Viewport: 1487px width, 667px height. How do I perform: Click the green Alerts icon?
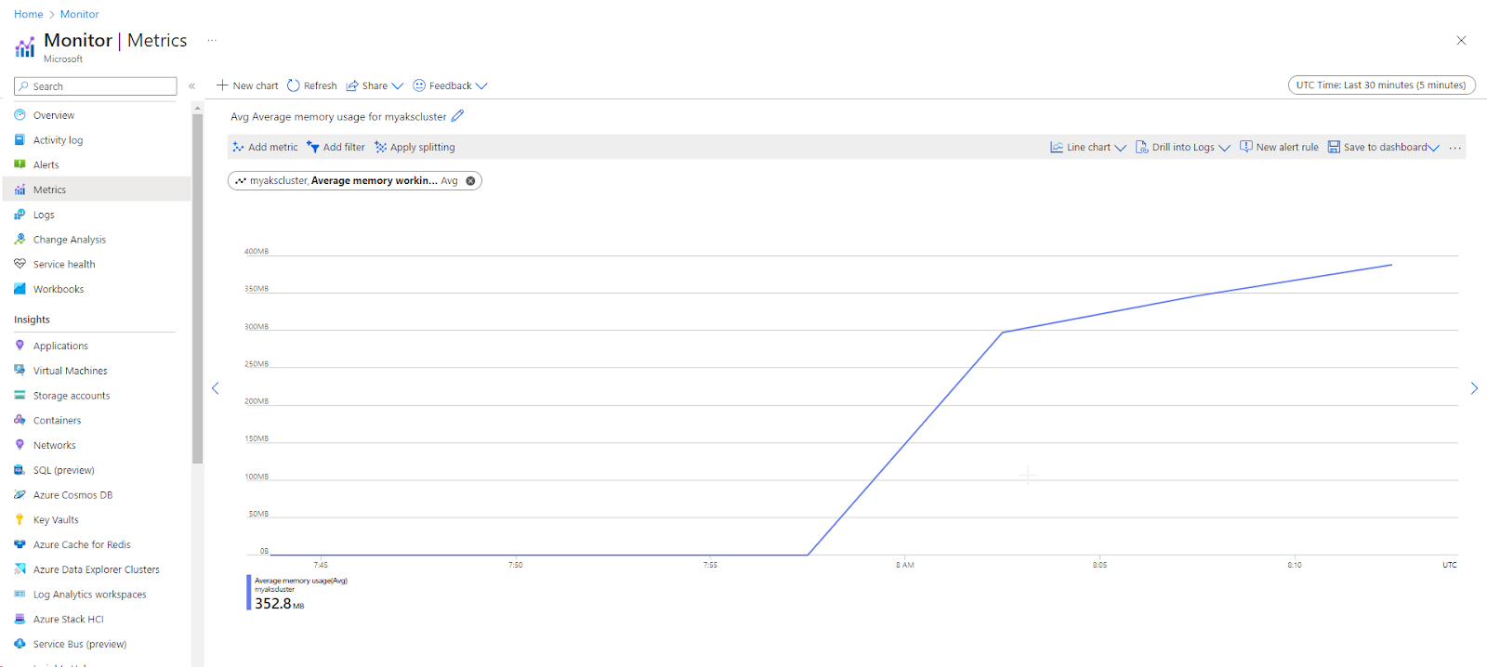click(20, 164)
